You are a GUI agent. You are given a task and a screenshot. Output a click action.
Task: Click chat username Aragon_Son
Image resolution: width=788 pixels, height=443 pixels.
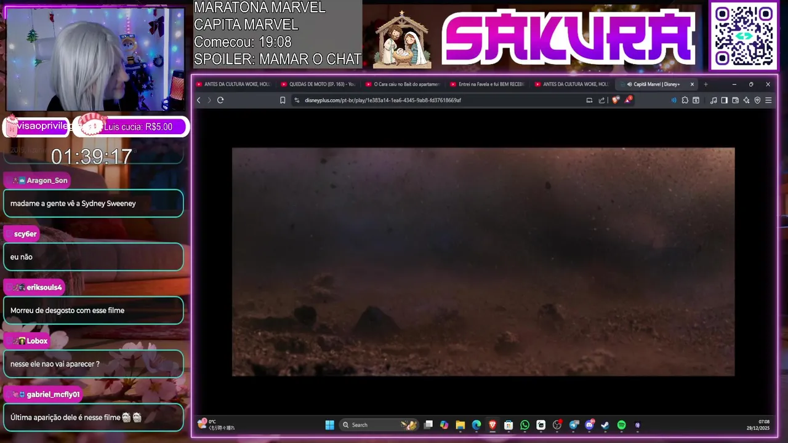click(47, 180)
